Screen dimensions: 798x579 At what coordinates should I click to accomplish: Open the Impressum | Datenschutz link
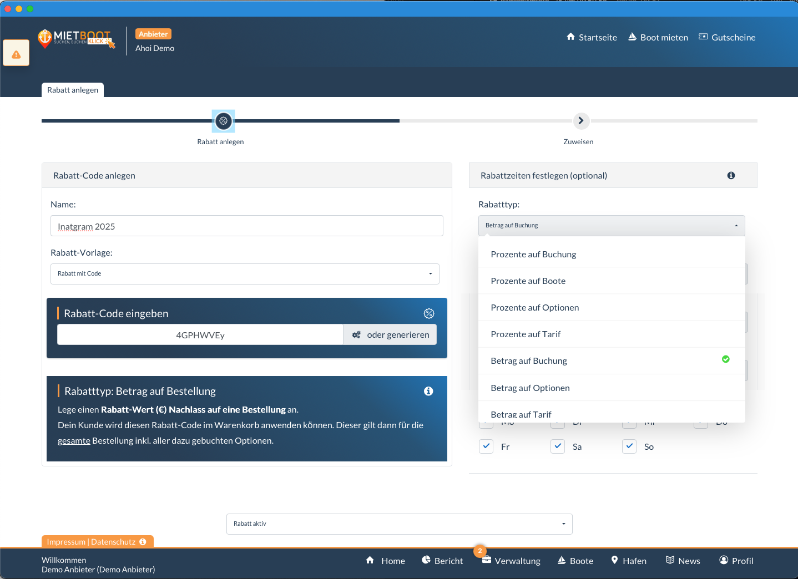(91, 542)
